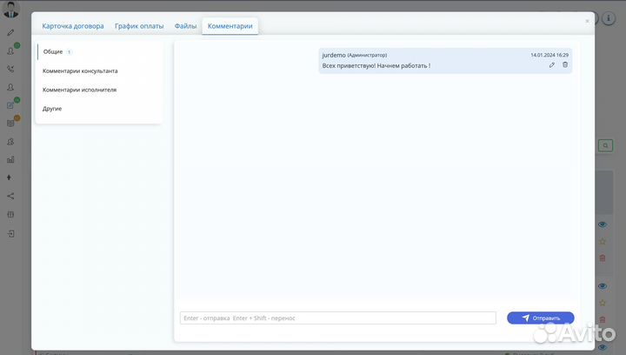626x355 pixels.
Task: Open the columns layout sidebar icon
Action: pyautogui.click(x=10, y=214)
